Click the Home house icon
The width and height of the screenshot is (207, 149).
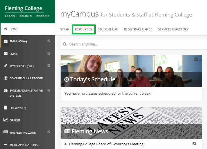click(x=6, y=29)
